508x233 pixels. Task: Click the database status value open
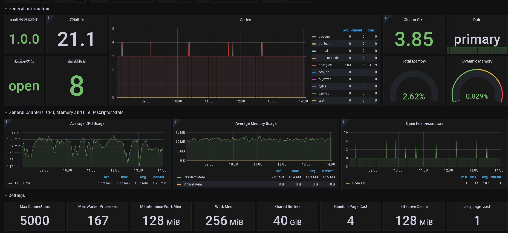[24, 86]
